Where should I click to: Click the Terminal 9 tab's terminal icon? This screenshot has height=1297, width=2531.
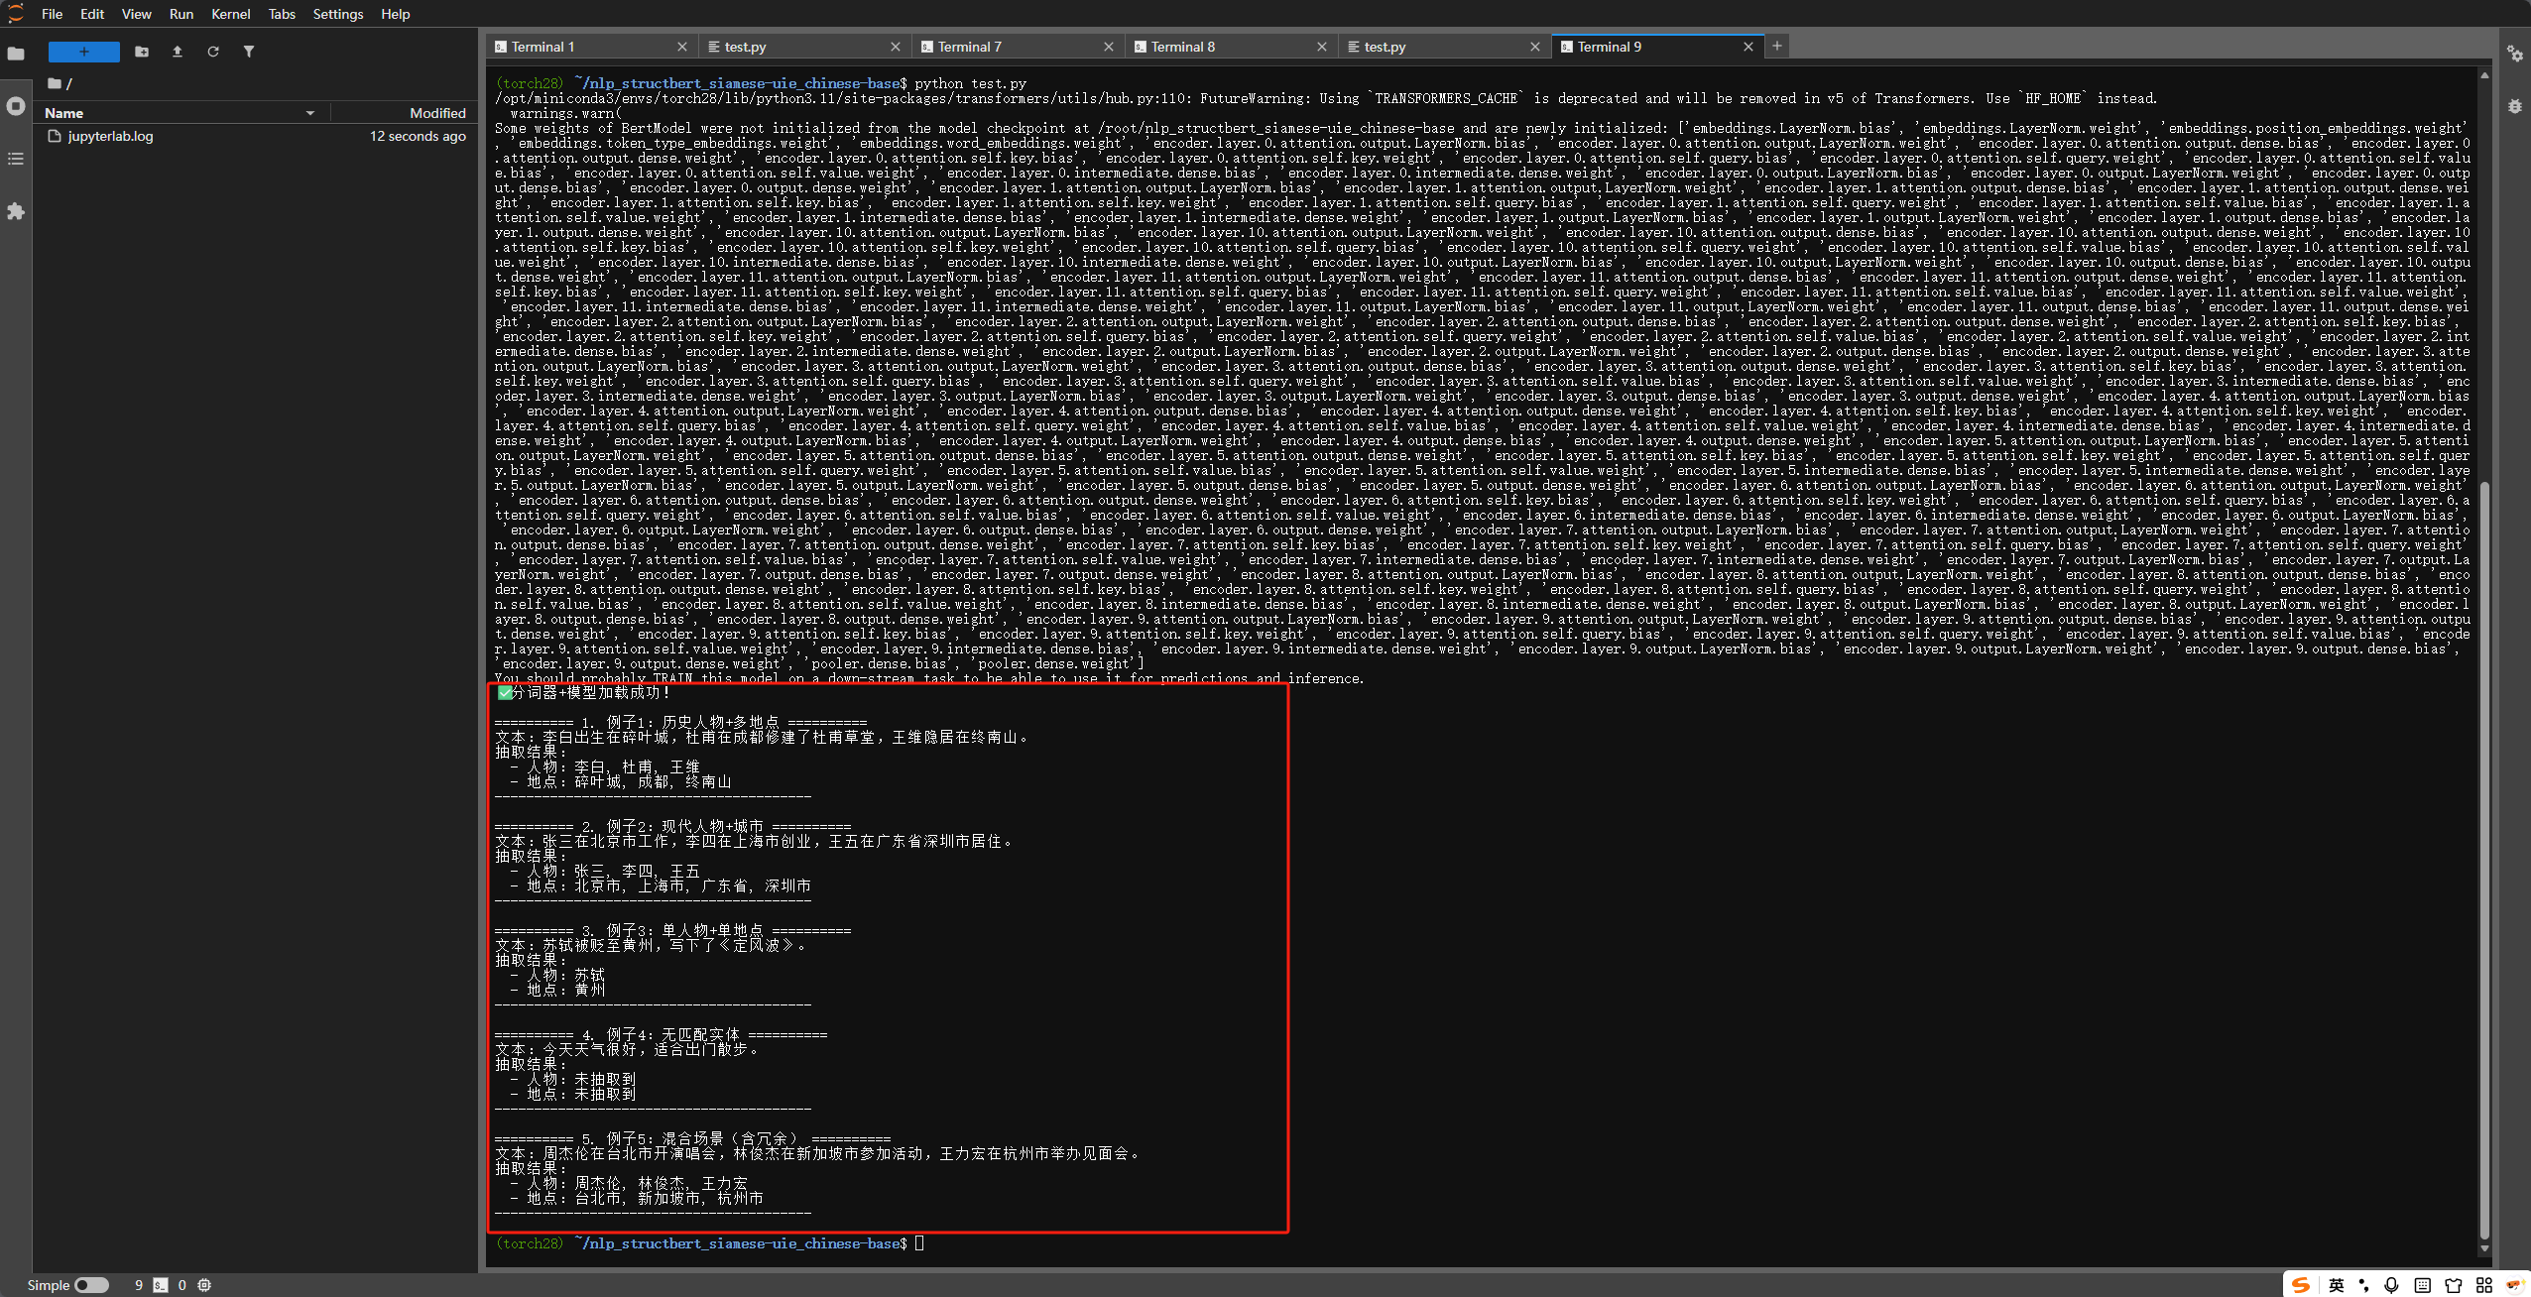1567,47
